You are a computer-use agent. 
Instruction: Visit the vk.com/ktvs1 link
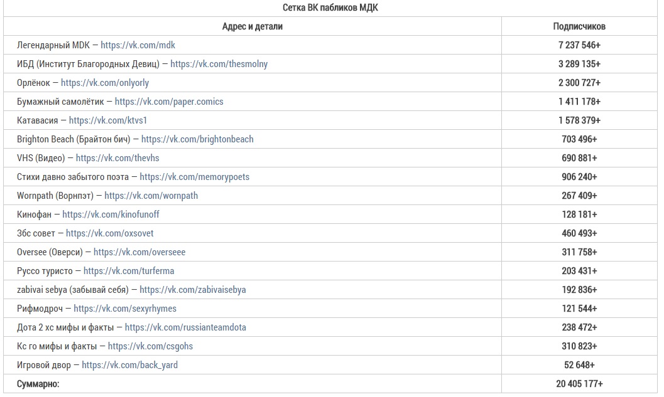pyautogui.click(x=108, y=120)
